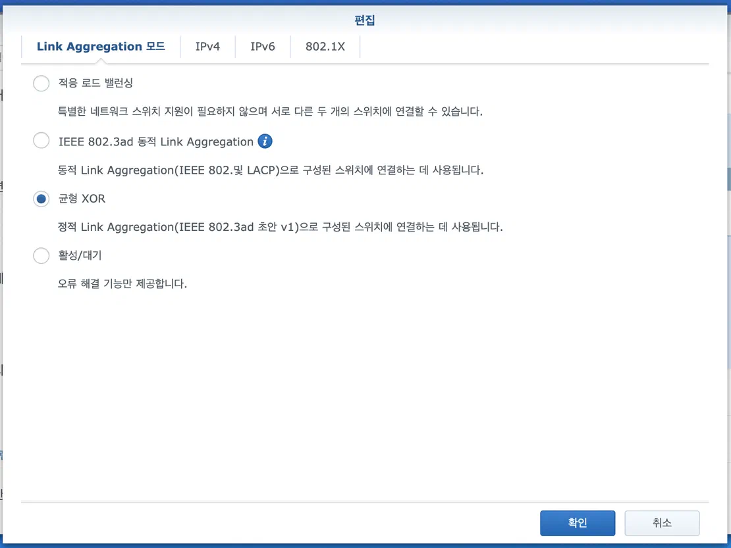
Task: Click the 동적 Link Aggregation LACP description
Action: pos(271,170)
